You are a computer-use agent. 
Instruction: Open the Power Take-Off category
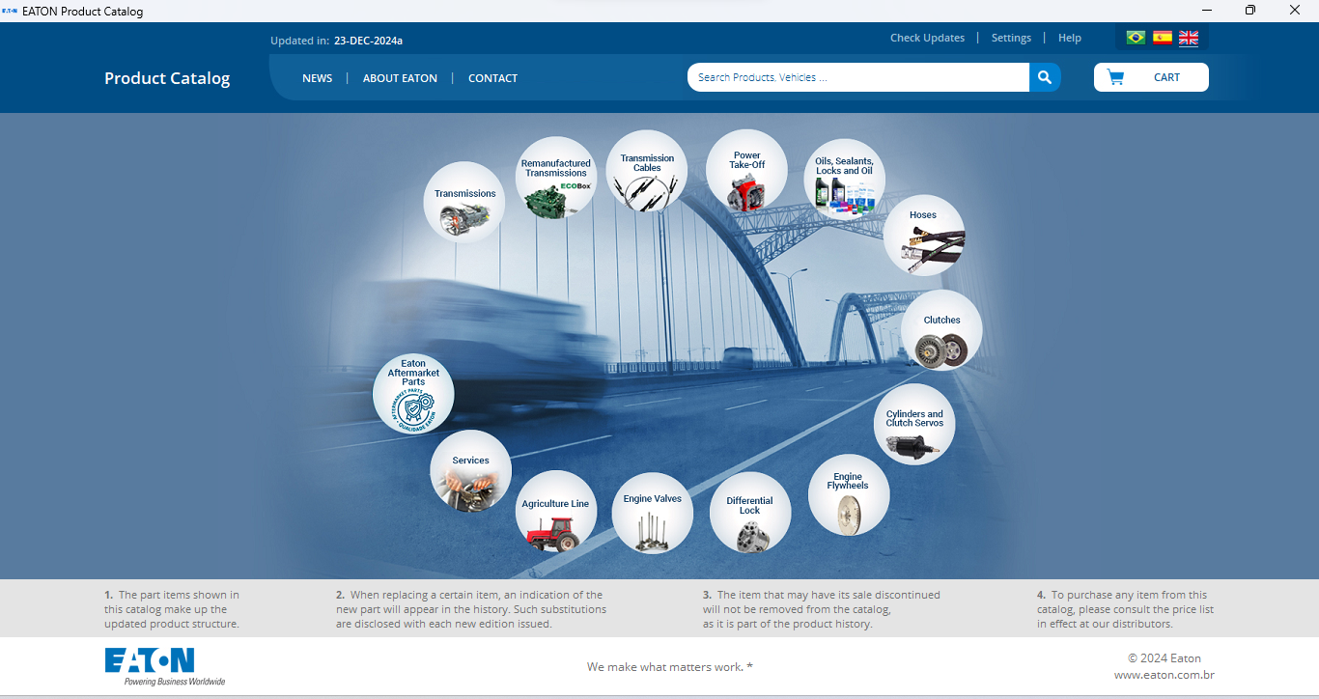pyautogui.click(x=746, y=170)
